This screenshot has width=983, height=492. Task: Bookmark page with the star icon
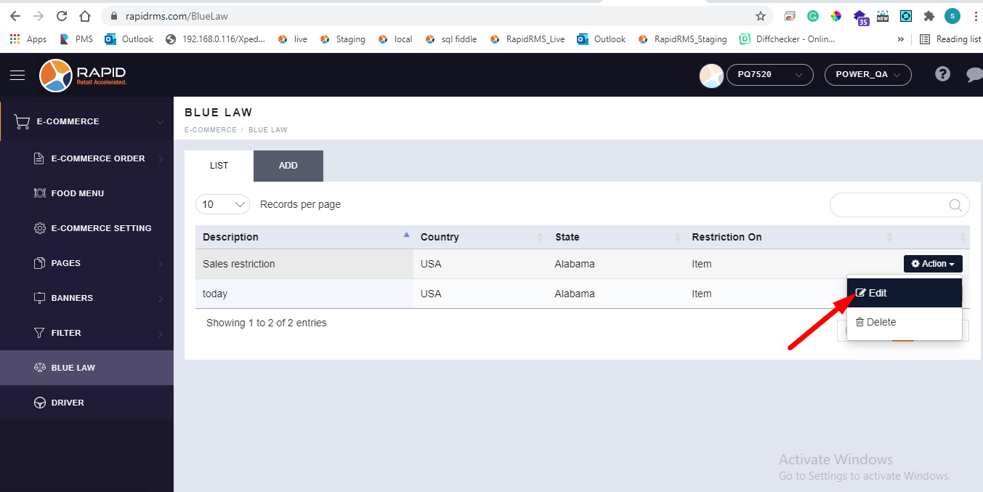click(761, 16)
